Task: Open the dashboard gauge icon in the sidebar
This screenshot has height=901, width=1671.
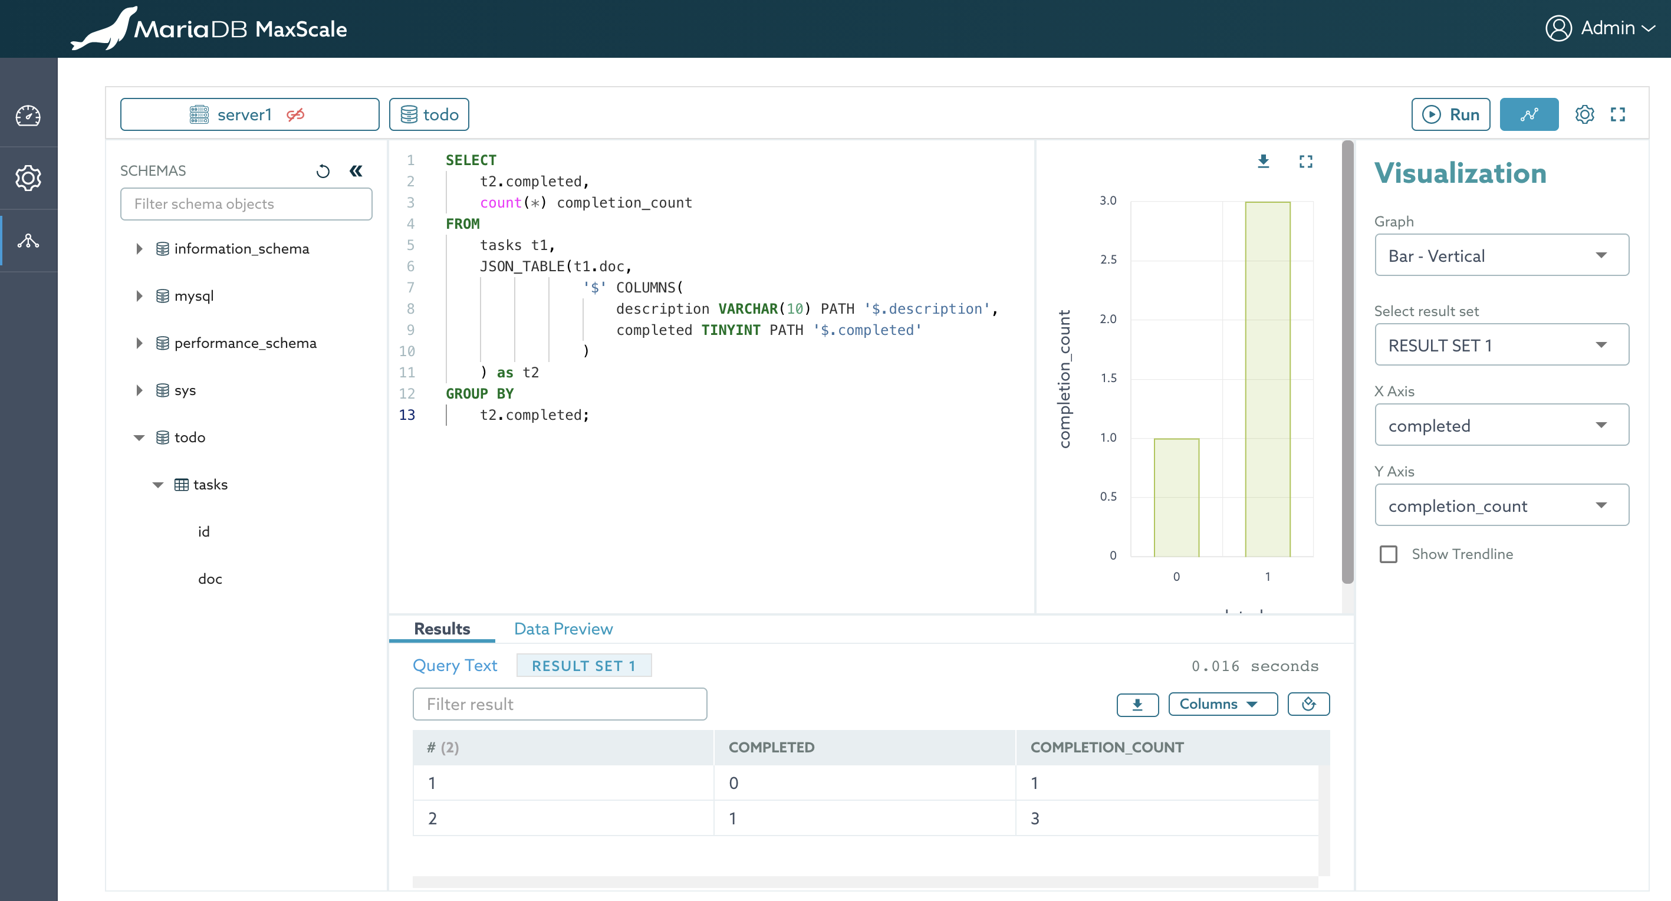Action: click(28, 116)
